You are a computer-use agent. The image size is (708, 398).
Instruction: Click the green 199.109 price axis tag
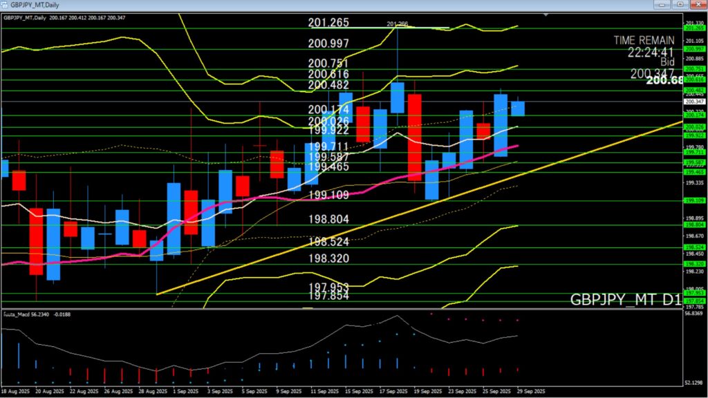click(x=693, y=200)
